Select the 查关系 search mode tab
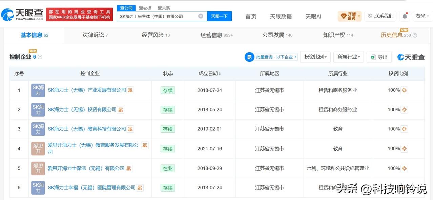The image size is (433, 200). [x=164, y=8]
